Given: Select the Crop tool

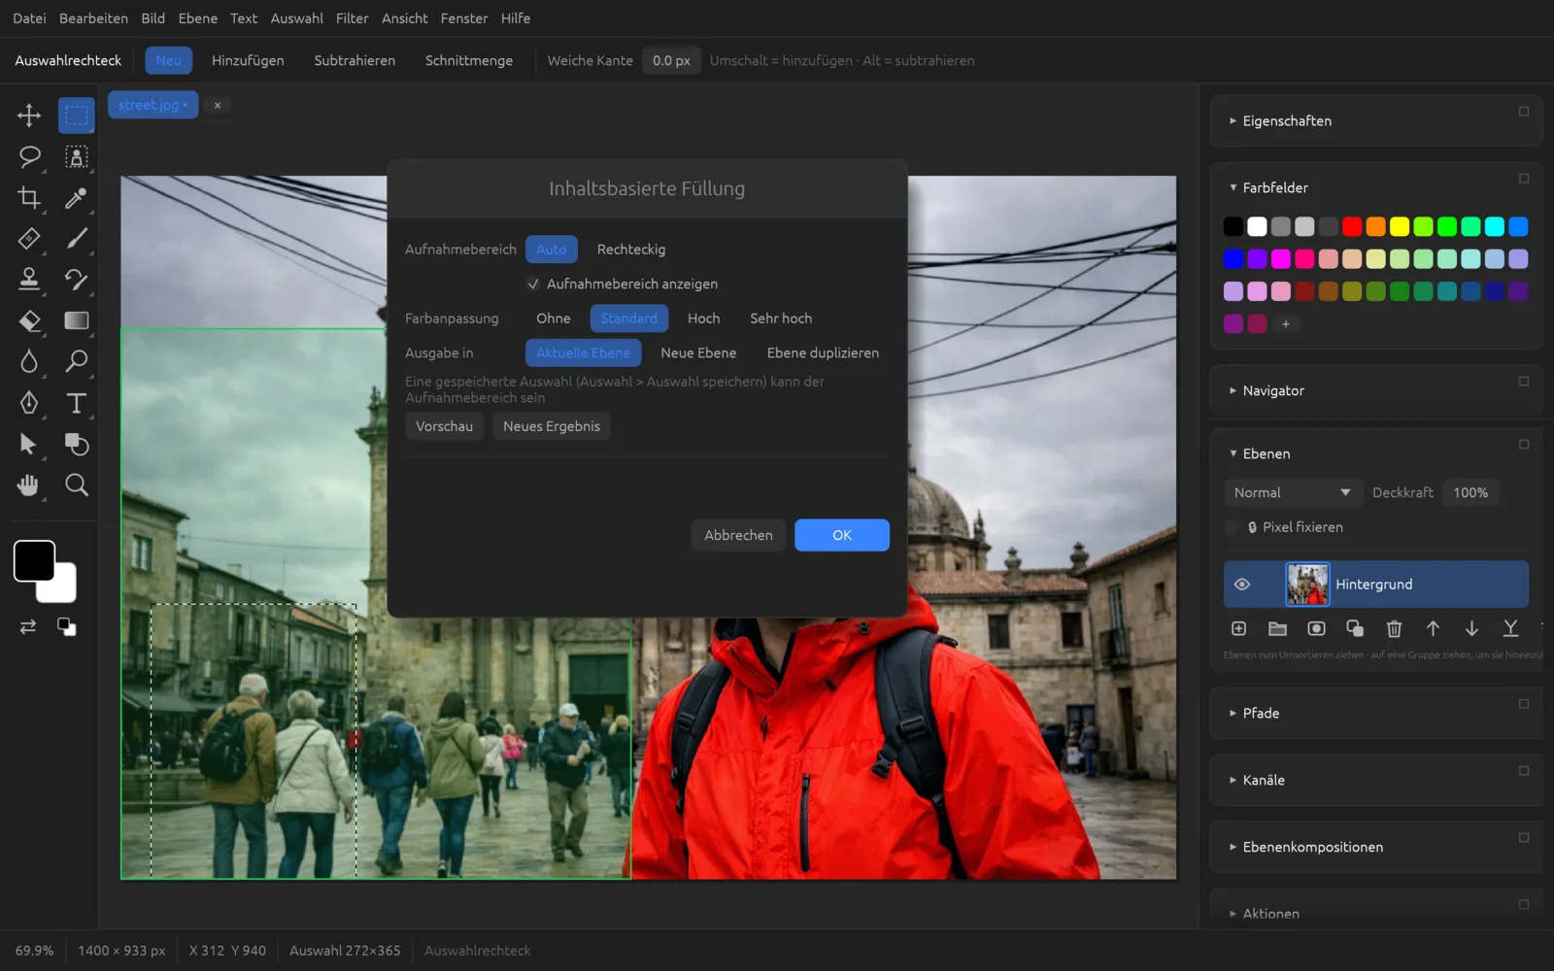Looking at the screenshot, I should [x=29, y=198].
